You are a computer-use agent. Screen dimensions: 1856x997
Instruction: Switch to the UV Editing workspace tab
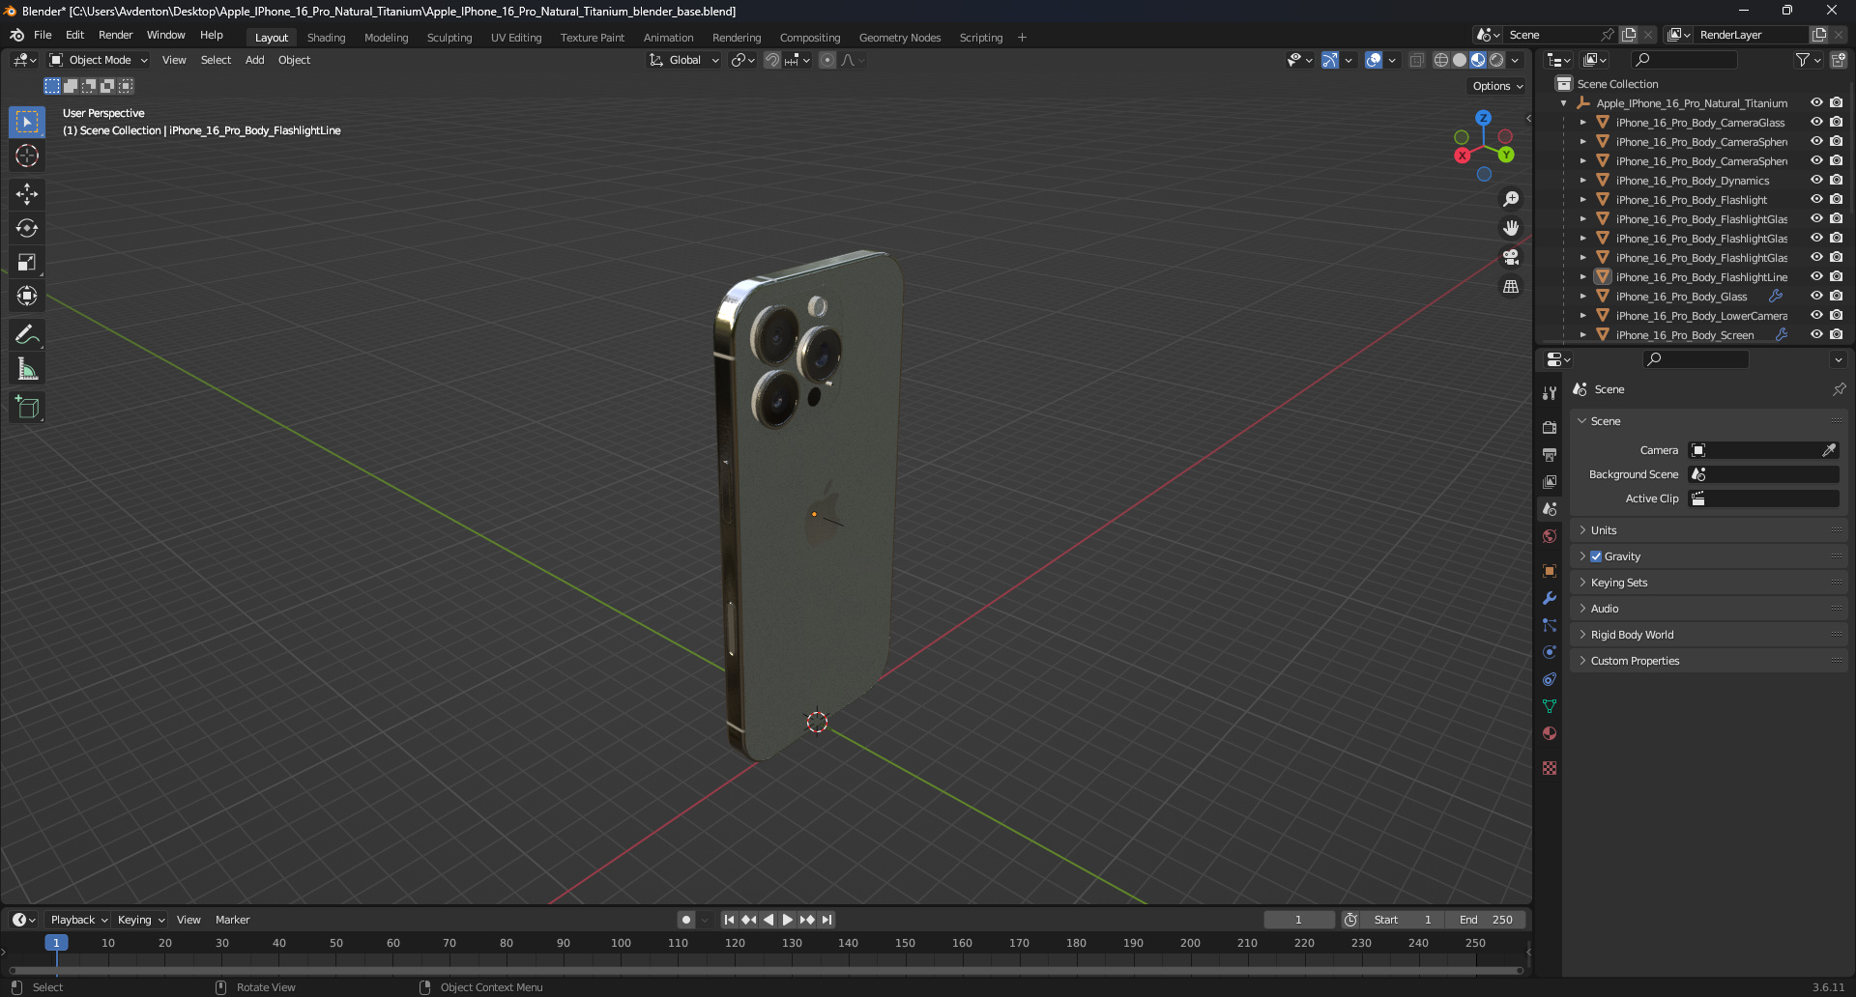pos(516,38)
